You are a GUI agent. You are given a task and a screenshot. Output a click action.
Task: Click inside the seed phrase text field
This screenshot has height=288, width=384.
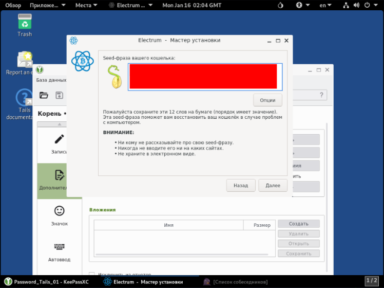(203, 77)
